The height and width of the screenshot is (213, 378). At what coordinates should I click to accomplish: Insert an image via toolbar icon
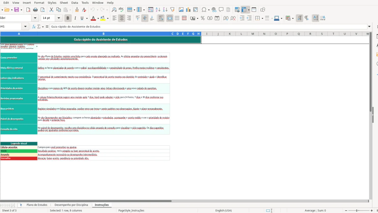[181, 10]
